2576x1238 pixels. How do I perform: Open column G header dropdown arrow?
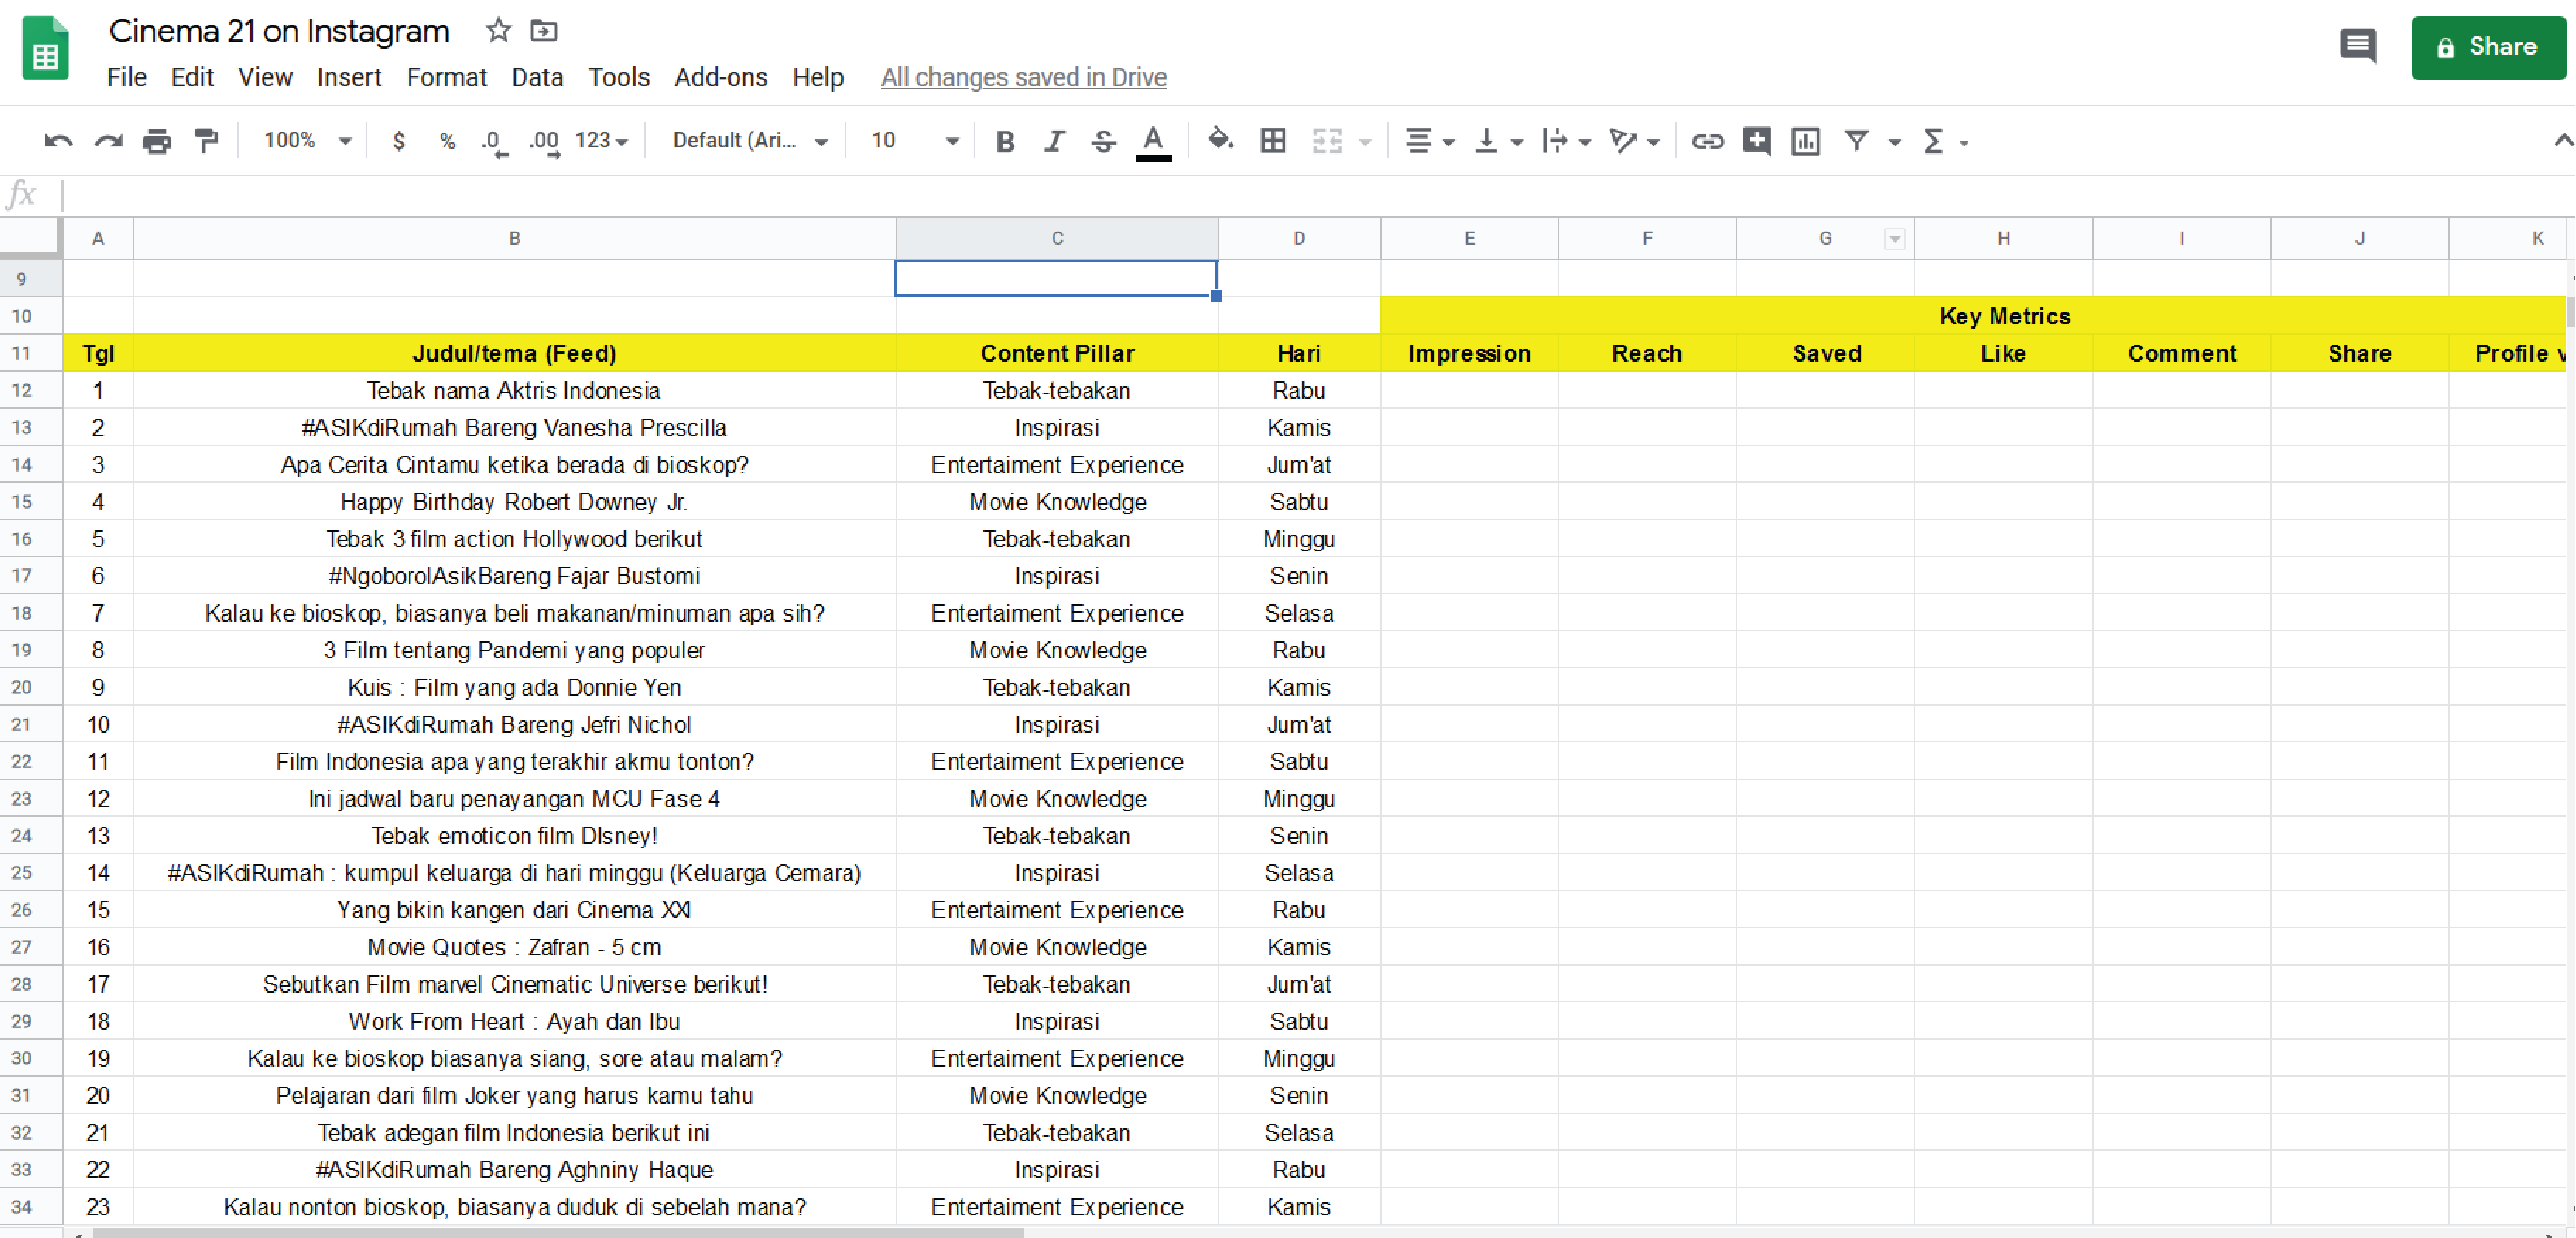(1894, 239)
